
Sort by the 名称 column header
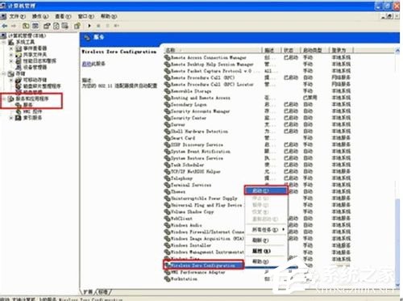[213, 50]
